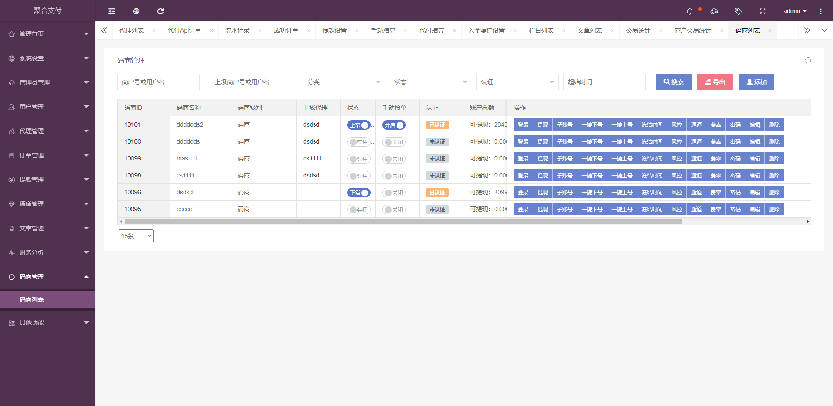Switch to the 商户交易统计 tab
The height and width of the screenshot is (406, 833).
693,30
